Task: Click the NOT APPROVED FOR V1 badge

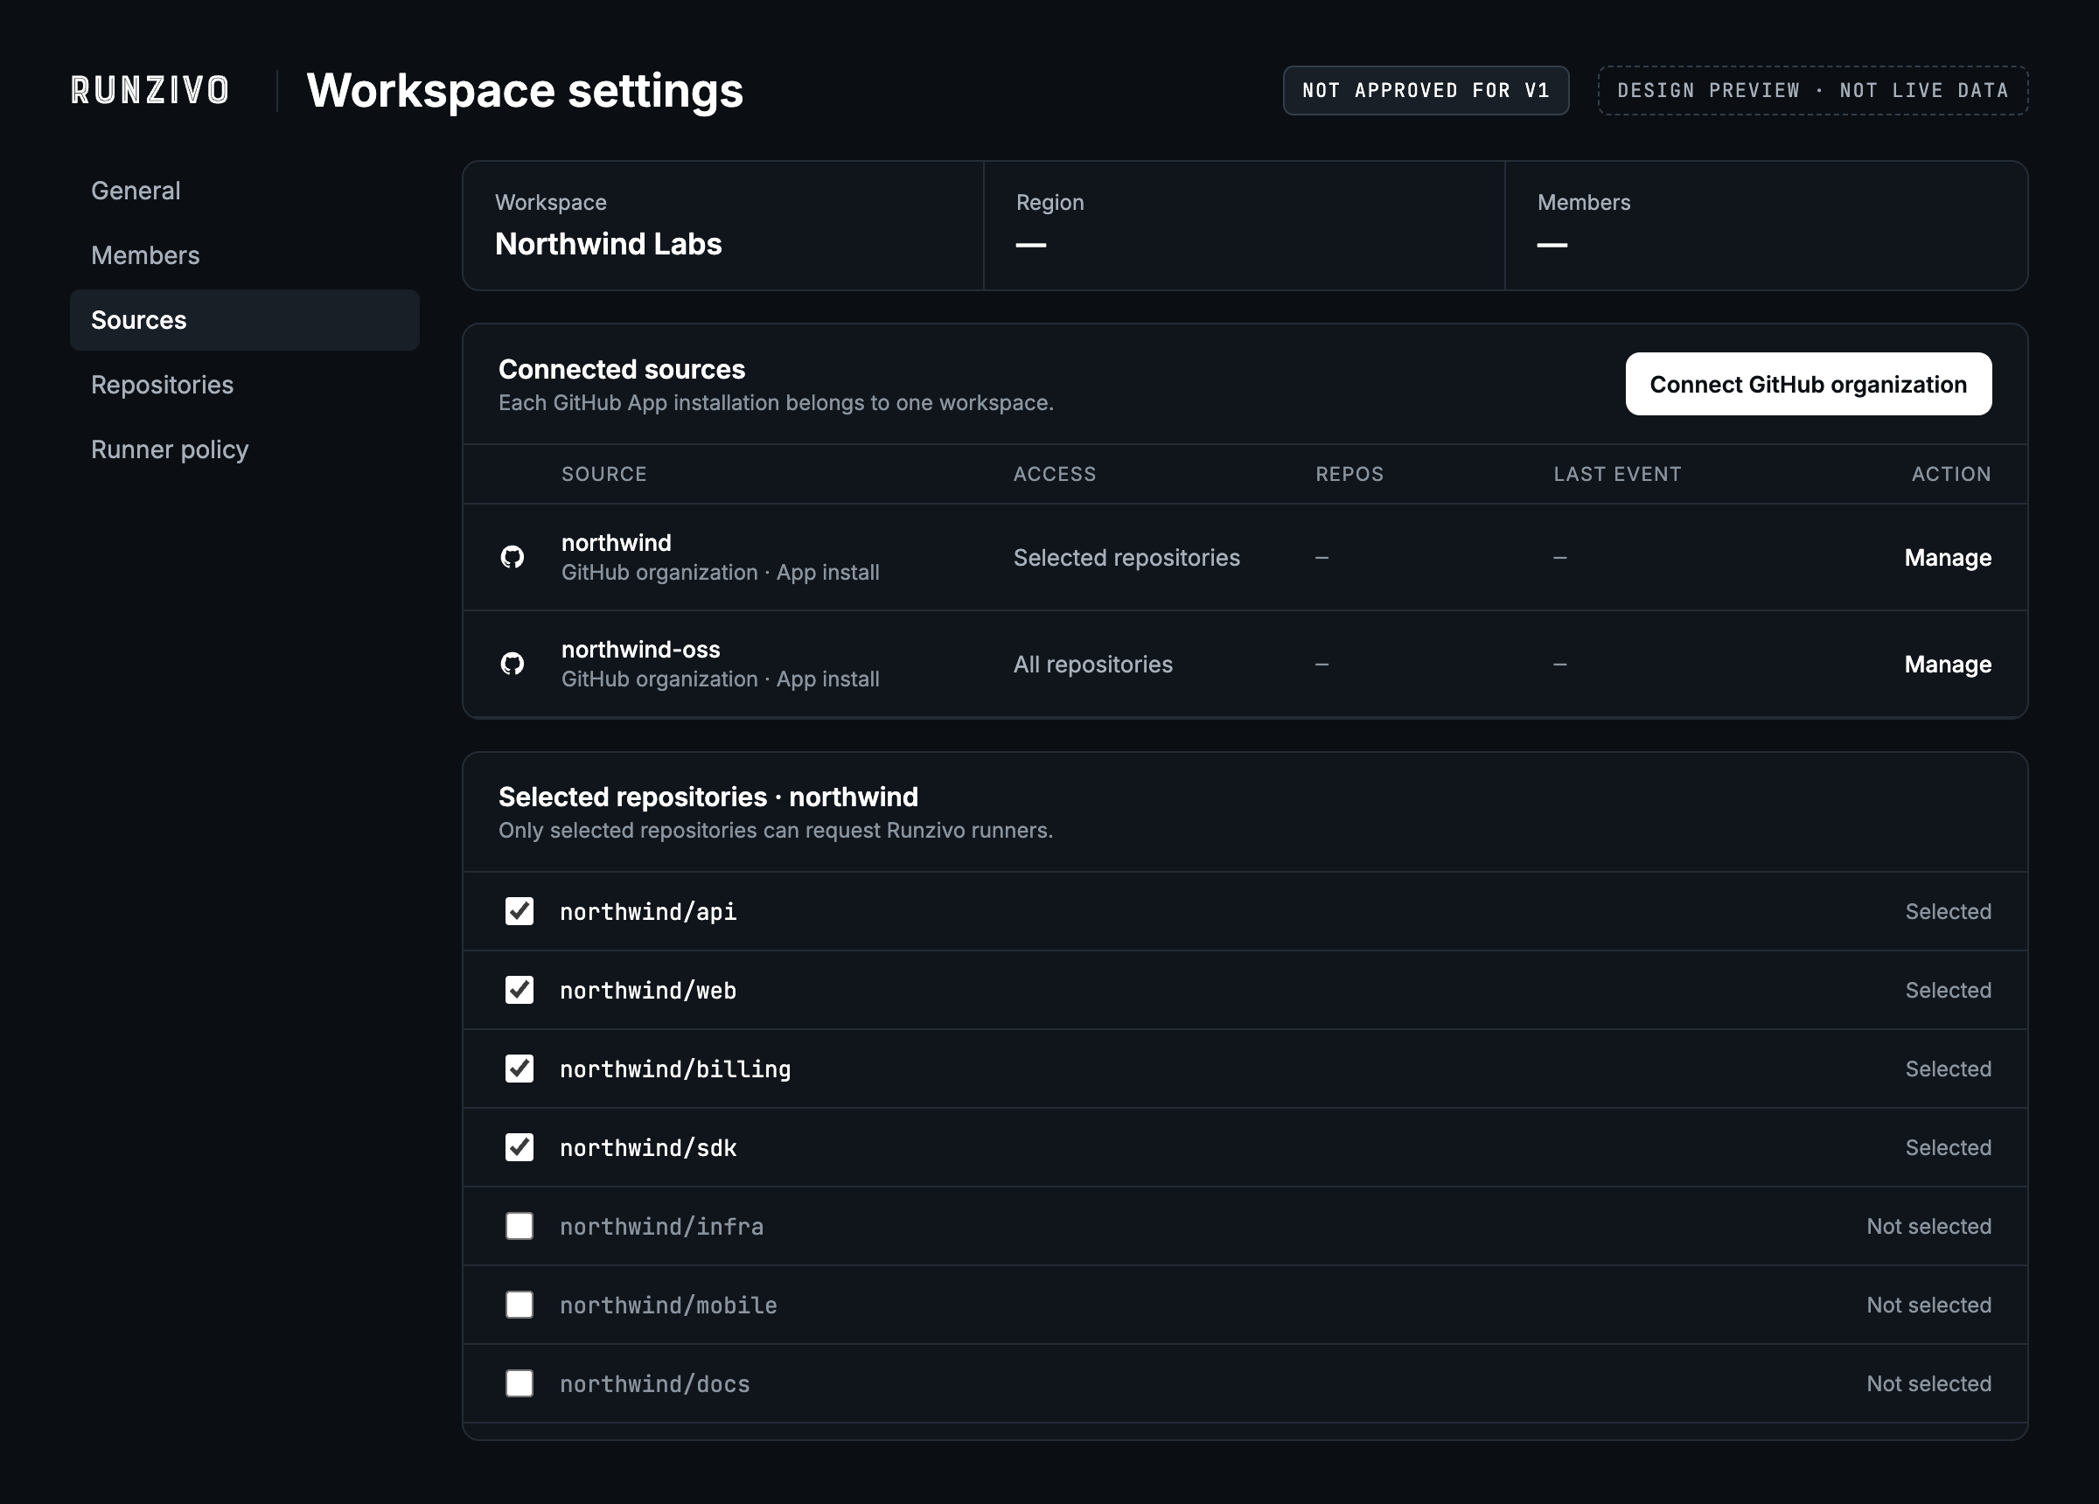Action: click(1426, 91)
